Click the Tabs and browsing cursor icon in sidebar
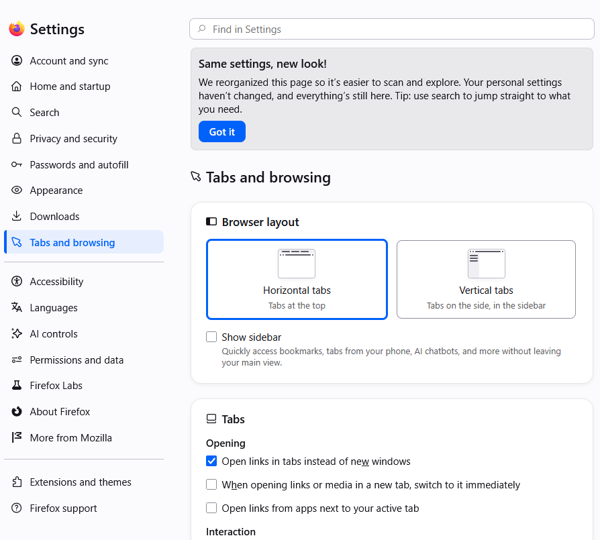 pos(17,242)
